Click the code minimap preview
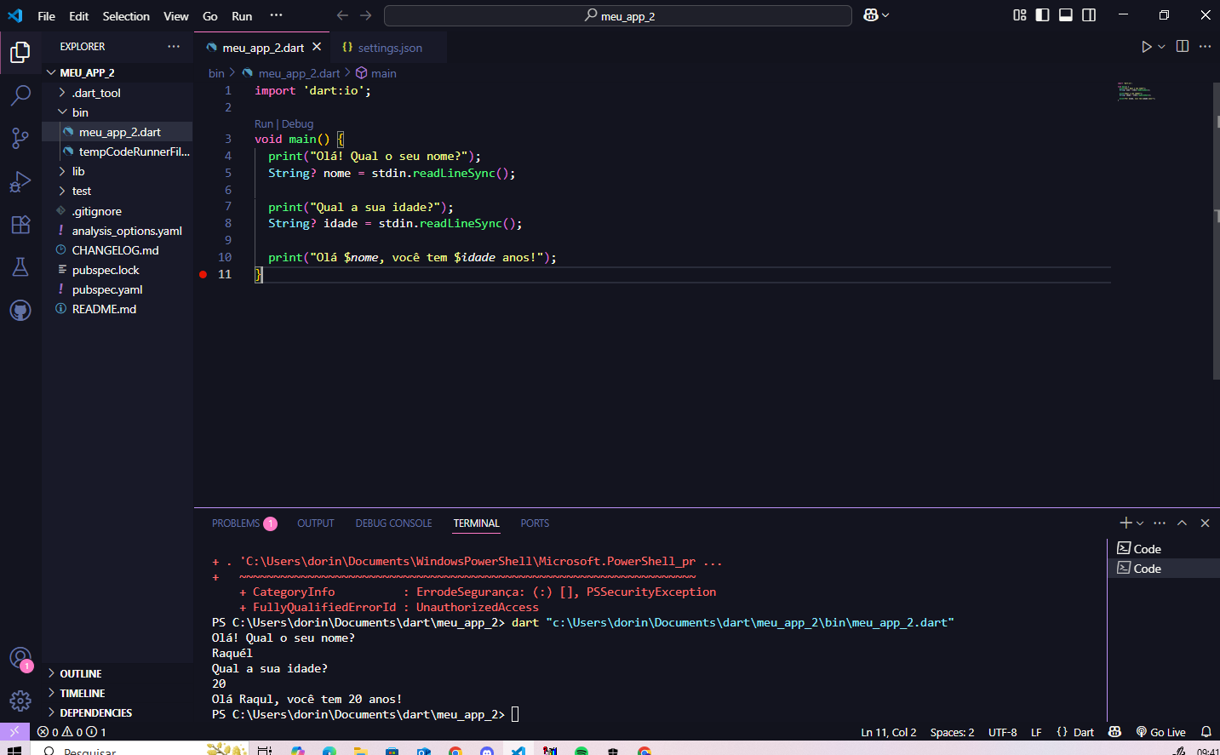The height and width of the screenshot is (755, 1220). pos(1137,92)
